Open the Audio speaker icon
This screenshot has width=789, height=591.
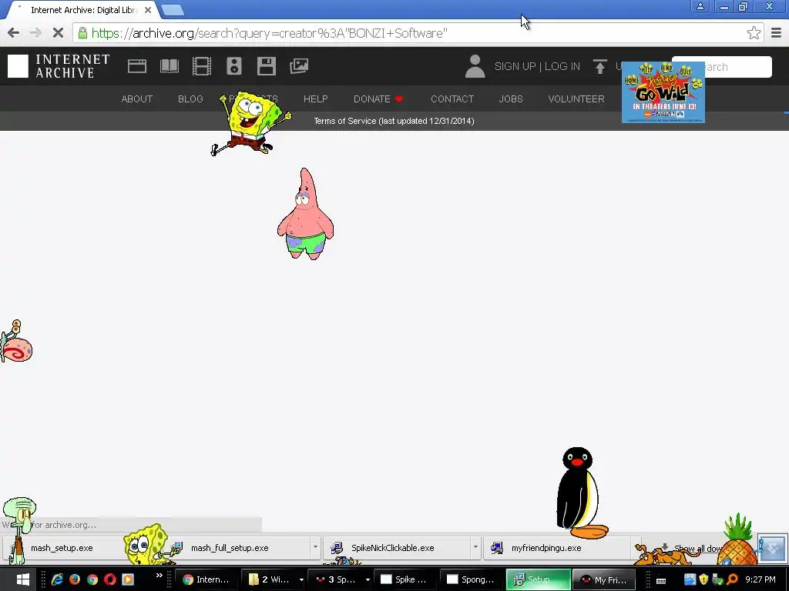click(234, 66)
